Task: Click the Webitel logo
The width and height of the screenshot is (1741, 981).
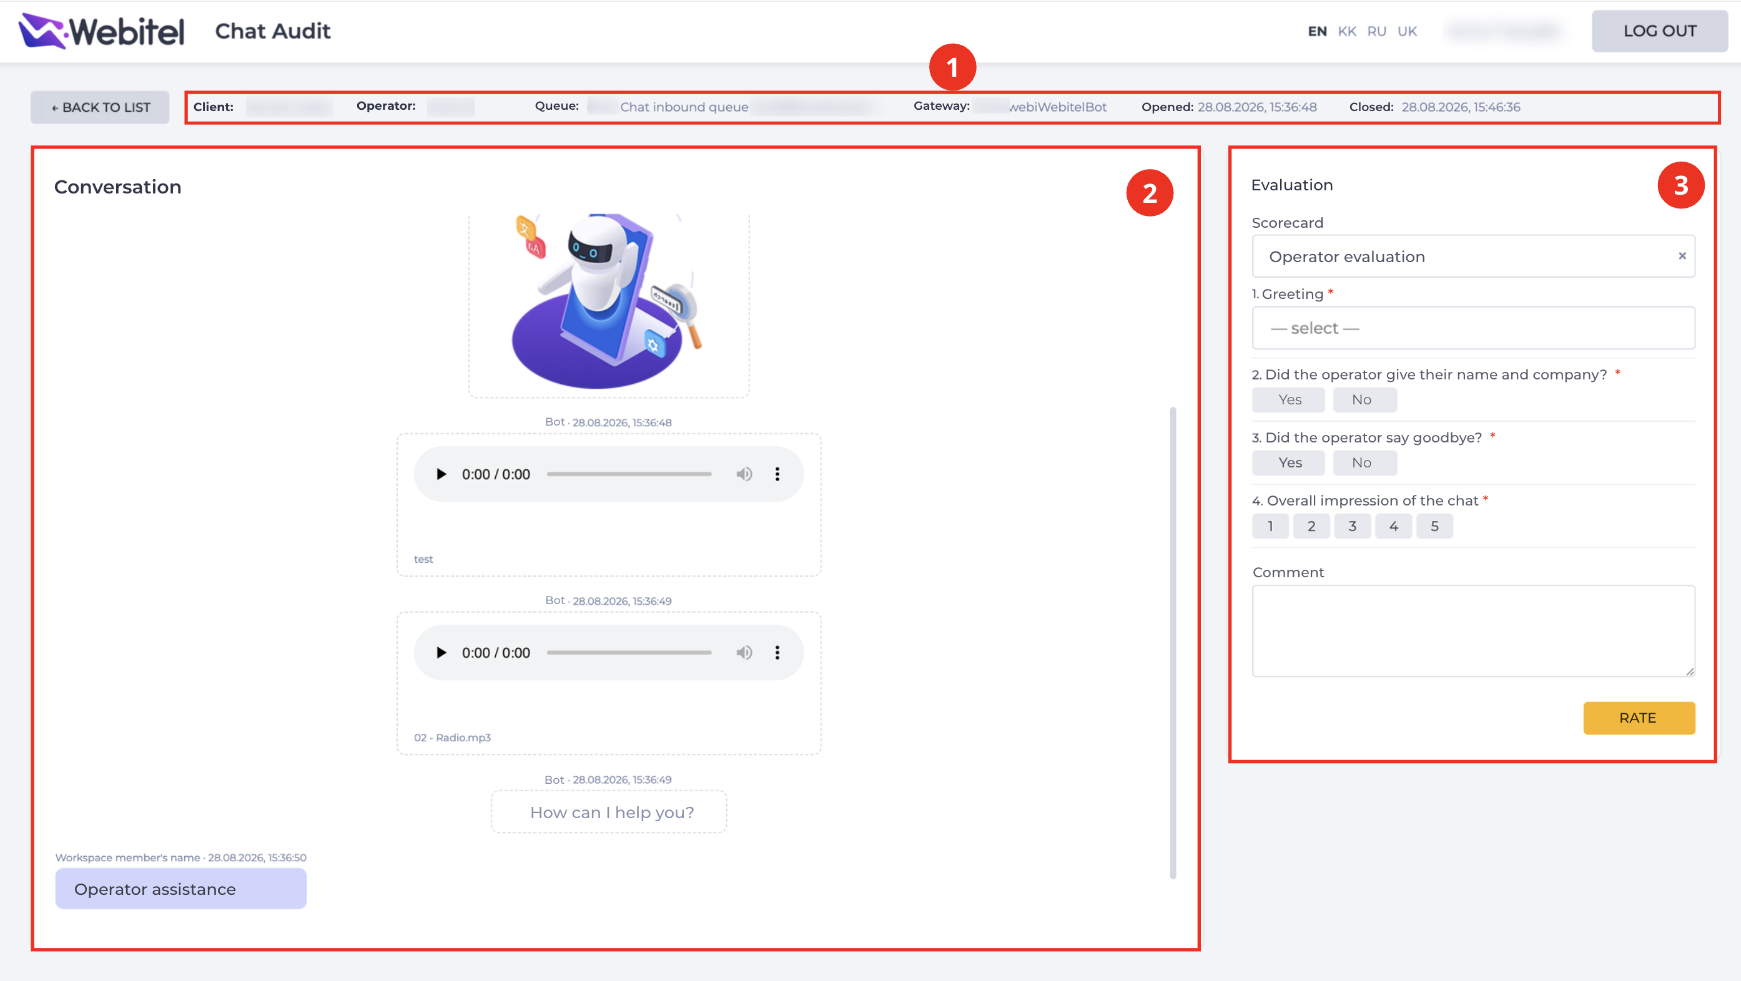Action: tap(101, 31)
